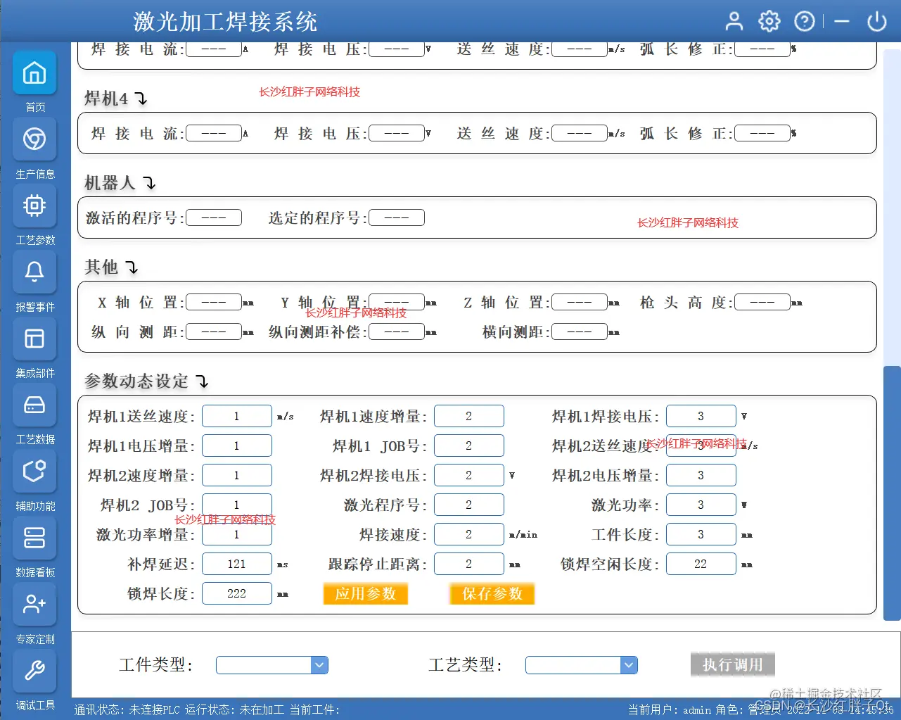Open the 生产信息 sidebar icon
Image resolution: width=901 pixels, height=720 pixels.
[34, 139]
